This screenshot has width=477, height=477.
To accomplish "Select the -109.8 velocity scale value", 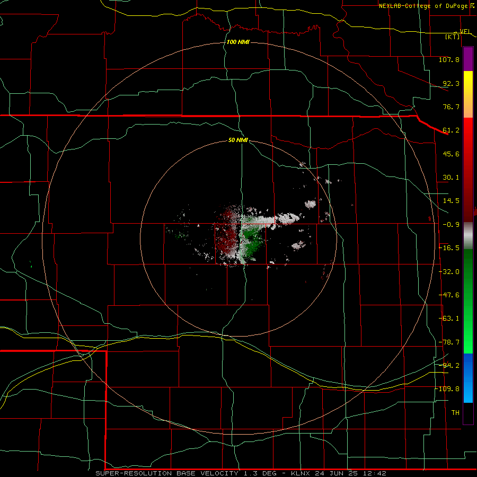I will point(447,389).
